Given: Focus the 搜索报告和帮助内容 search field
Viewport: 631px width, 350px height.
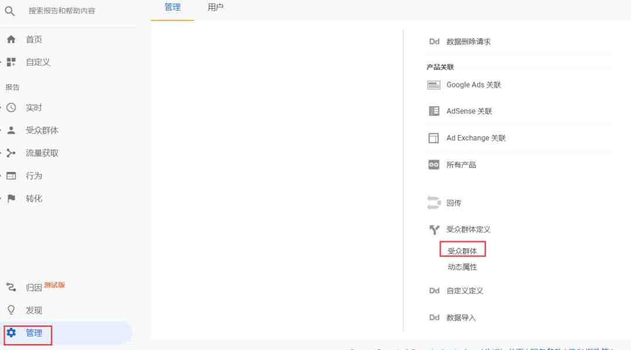Looking at the screenshot, I should point(62,11).
